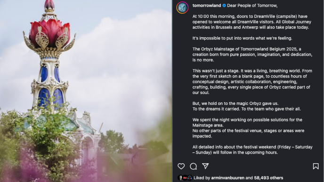Open comments via speech bubble icon
Image resolution: width=324 pixels, height=182 pixels.
pyautogui.click(x=194, y=166)
